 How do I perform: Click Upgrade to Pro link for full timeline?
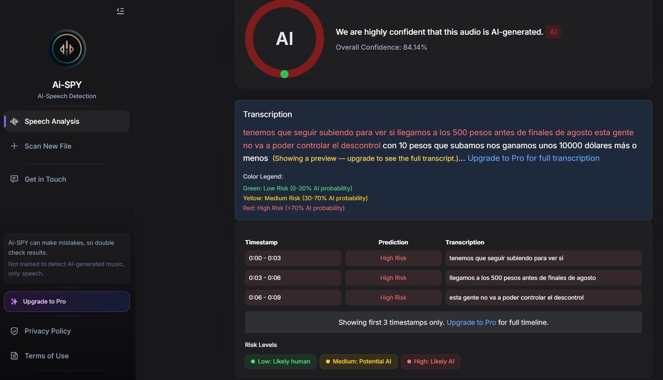point(471,322)
